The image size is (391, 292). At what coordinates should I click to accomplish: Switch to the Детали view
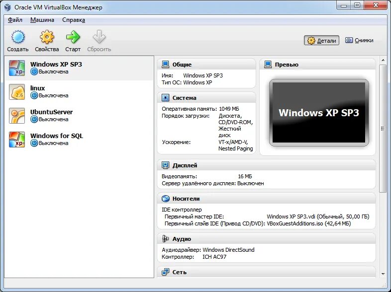(321, 40)
